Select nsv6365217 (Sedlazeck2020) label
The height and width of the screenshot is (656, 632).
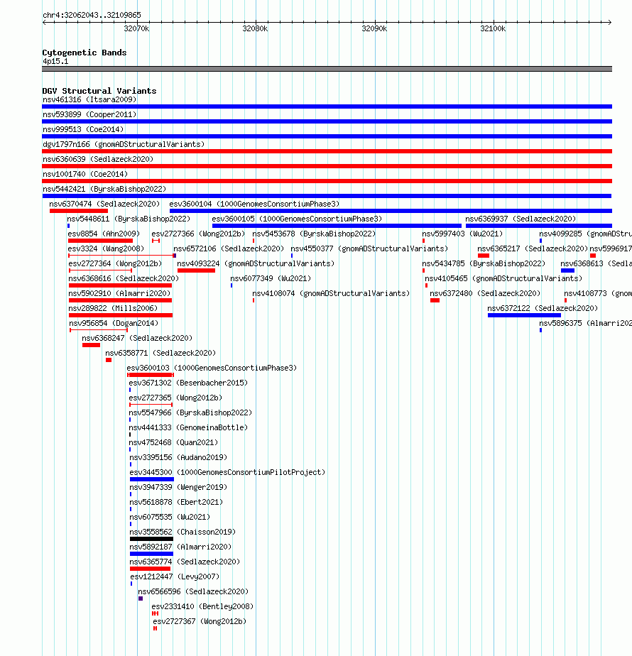pyautogui.click(x=533, y=248)
